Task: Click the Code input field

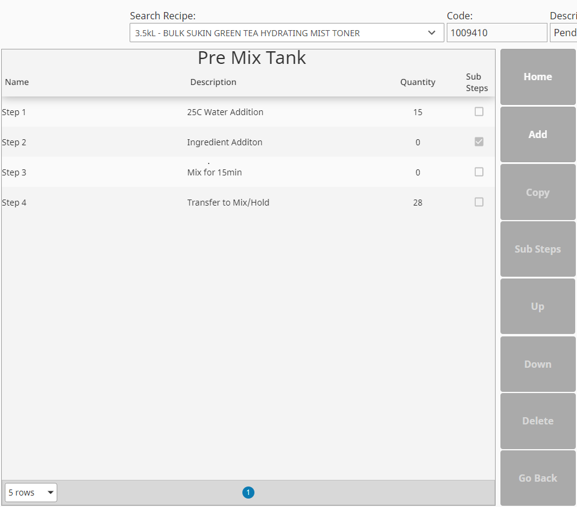Action: (x=497, y=33)
